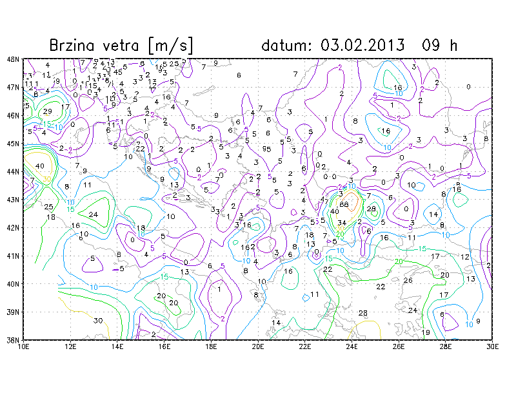Click the '18E' longitude axis label

pos(211,346)
